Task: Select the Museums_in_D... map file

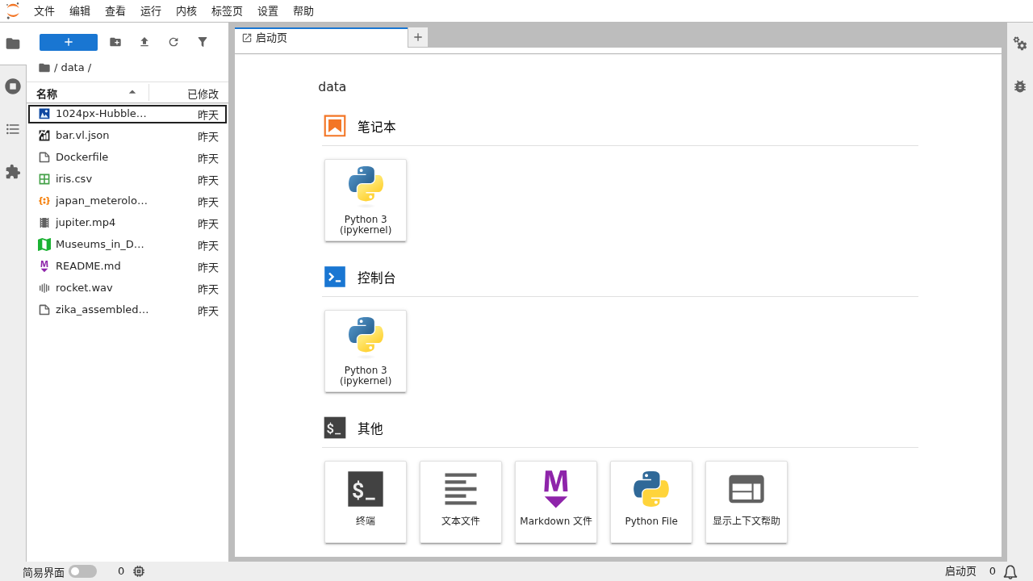Action: click(128, 245)
